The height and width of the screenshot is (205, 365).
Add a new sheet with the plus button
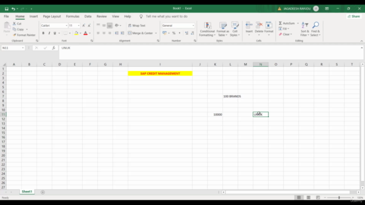[43, 192]
